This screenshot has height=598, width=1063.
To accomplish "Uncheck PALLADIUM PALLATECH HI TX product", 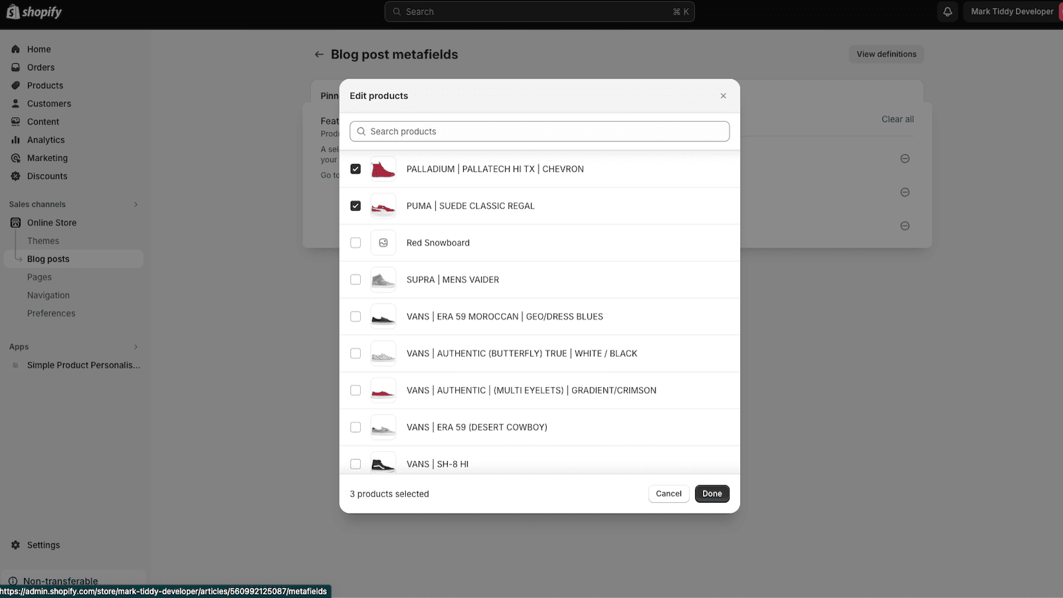I will pos(355,169).
